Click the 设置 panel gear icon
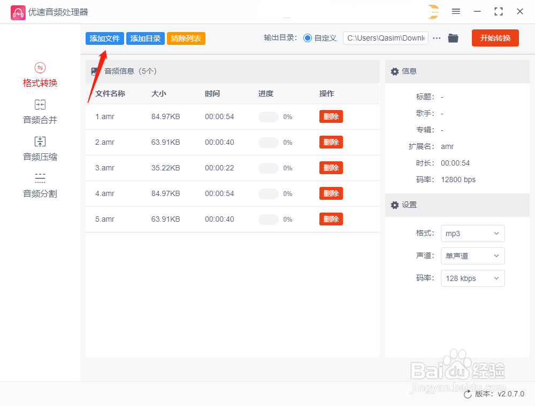This screenshot has height=406, width=535. pos(394,205)
